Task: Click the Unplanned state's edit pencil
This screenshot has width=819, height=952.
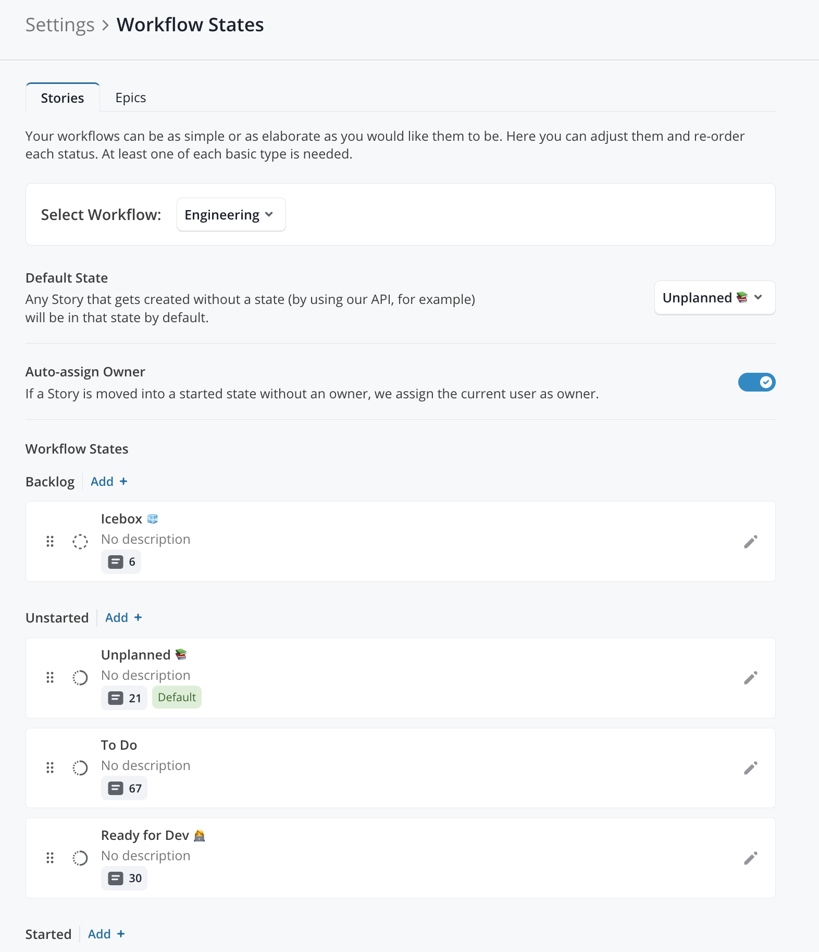Action: [750, 678]
